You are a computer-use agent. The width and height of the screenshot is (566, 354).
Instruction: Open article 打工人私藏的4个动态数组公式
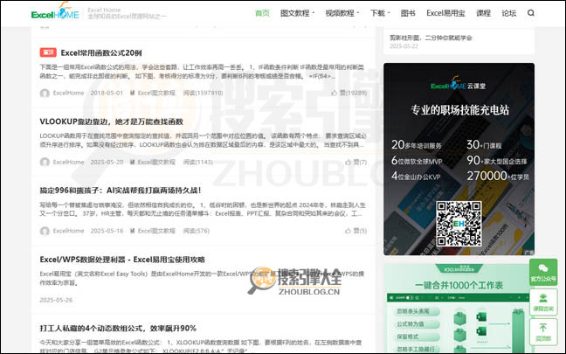pos(118,329)
